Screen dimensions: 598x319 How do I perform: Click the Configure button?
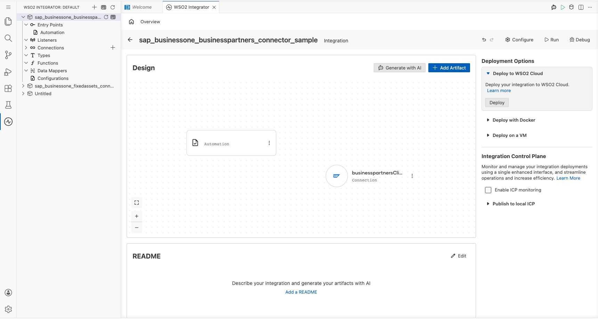[519, 40]
